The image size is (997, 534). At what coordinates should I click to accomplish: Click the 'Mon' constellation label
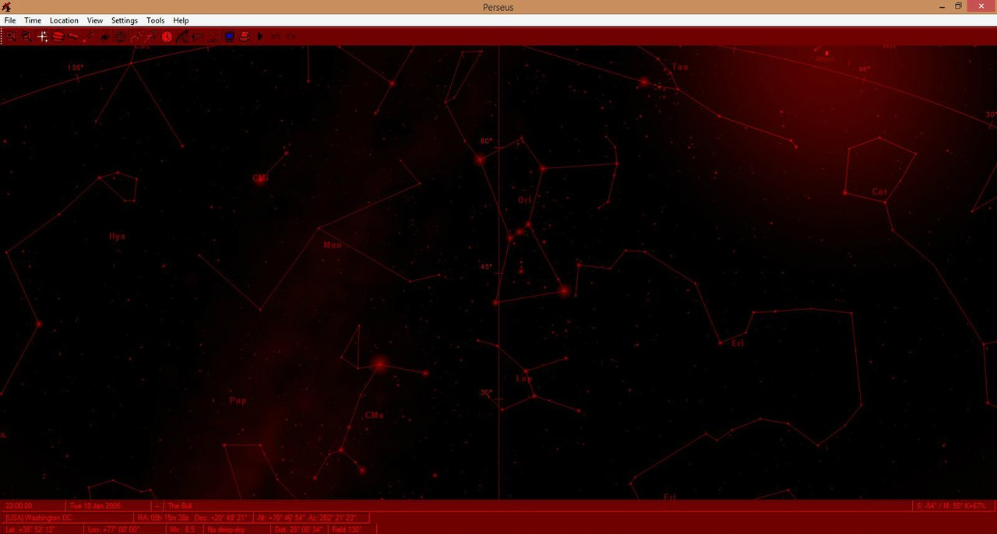pyautogui.click(x=333, y=244)
